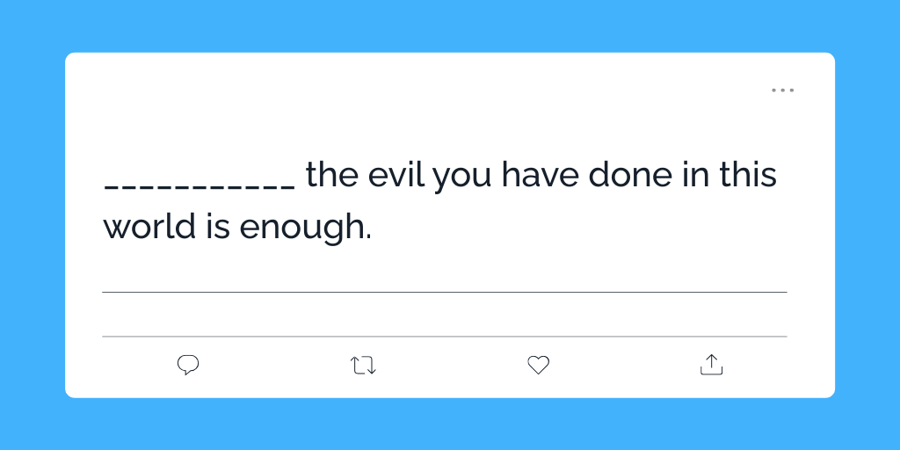Click the empty space between the two dividers
Screen dimensions: 900x450
[444, 314]
